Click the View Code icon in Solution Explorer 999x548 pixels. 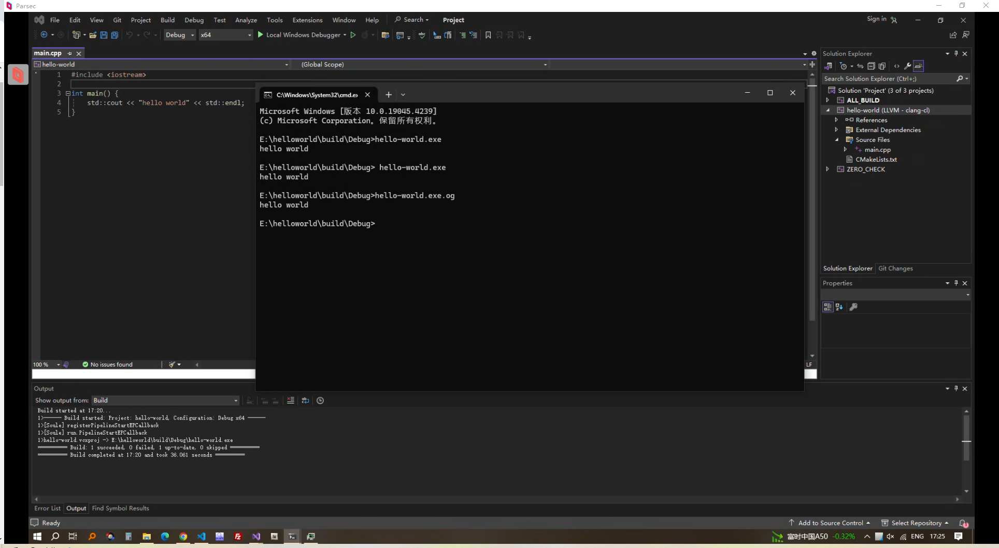pyautogui.click(x=897, y=66)
